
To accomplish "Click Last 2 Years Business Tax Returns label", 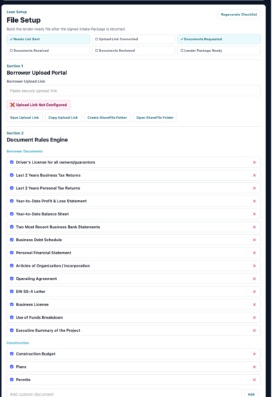I will pyautogui.click(x=48, y=175).
